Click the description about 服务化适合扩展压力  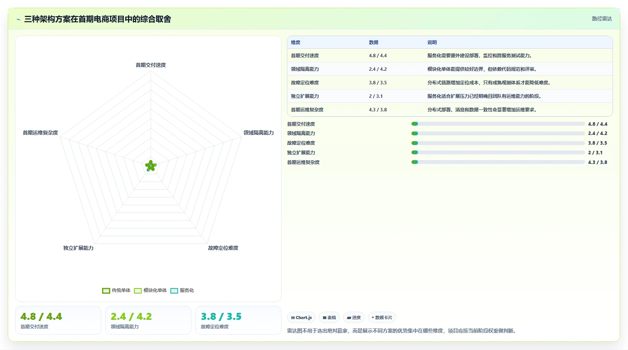pos(485,96)
